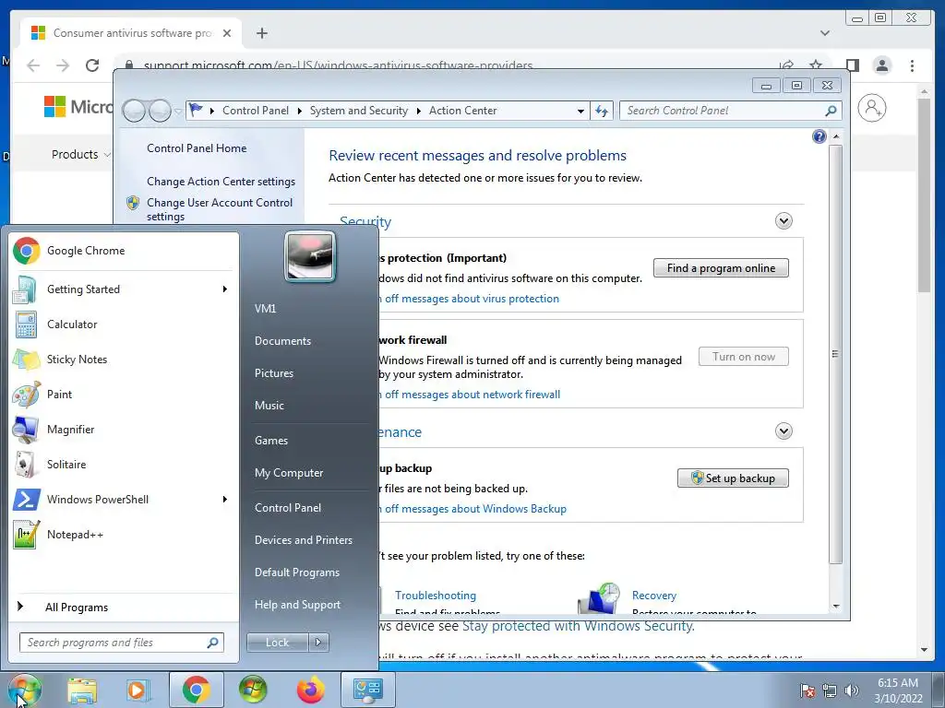Screen dimensions: 945x708
Task: Collapse the Security section chevron
Action: coord(784,221)
